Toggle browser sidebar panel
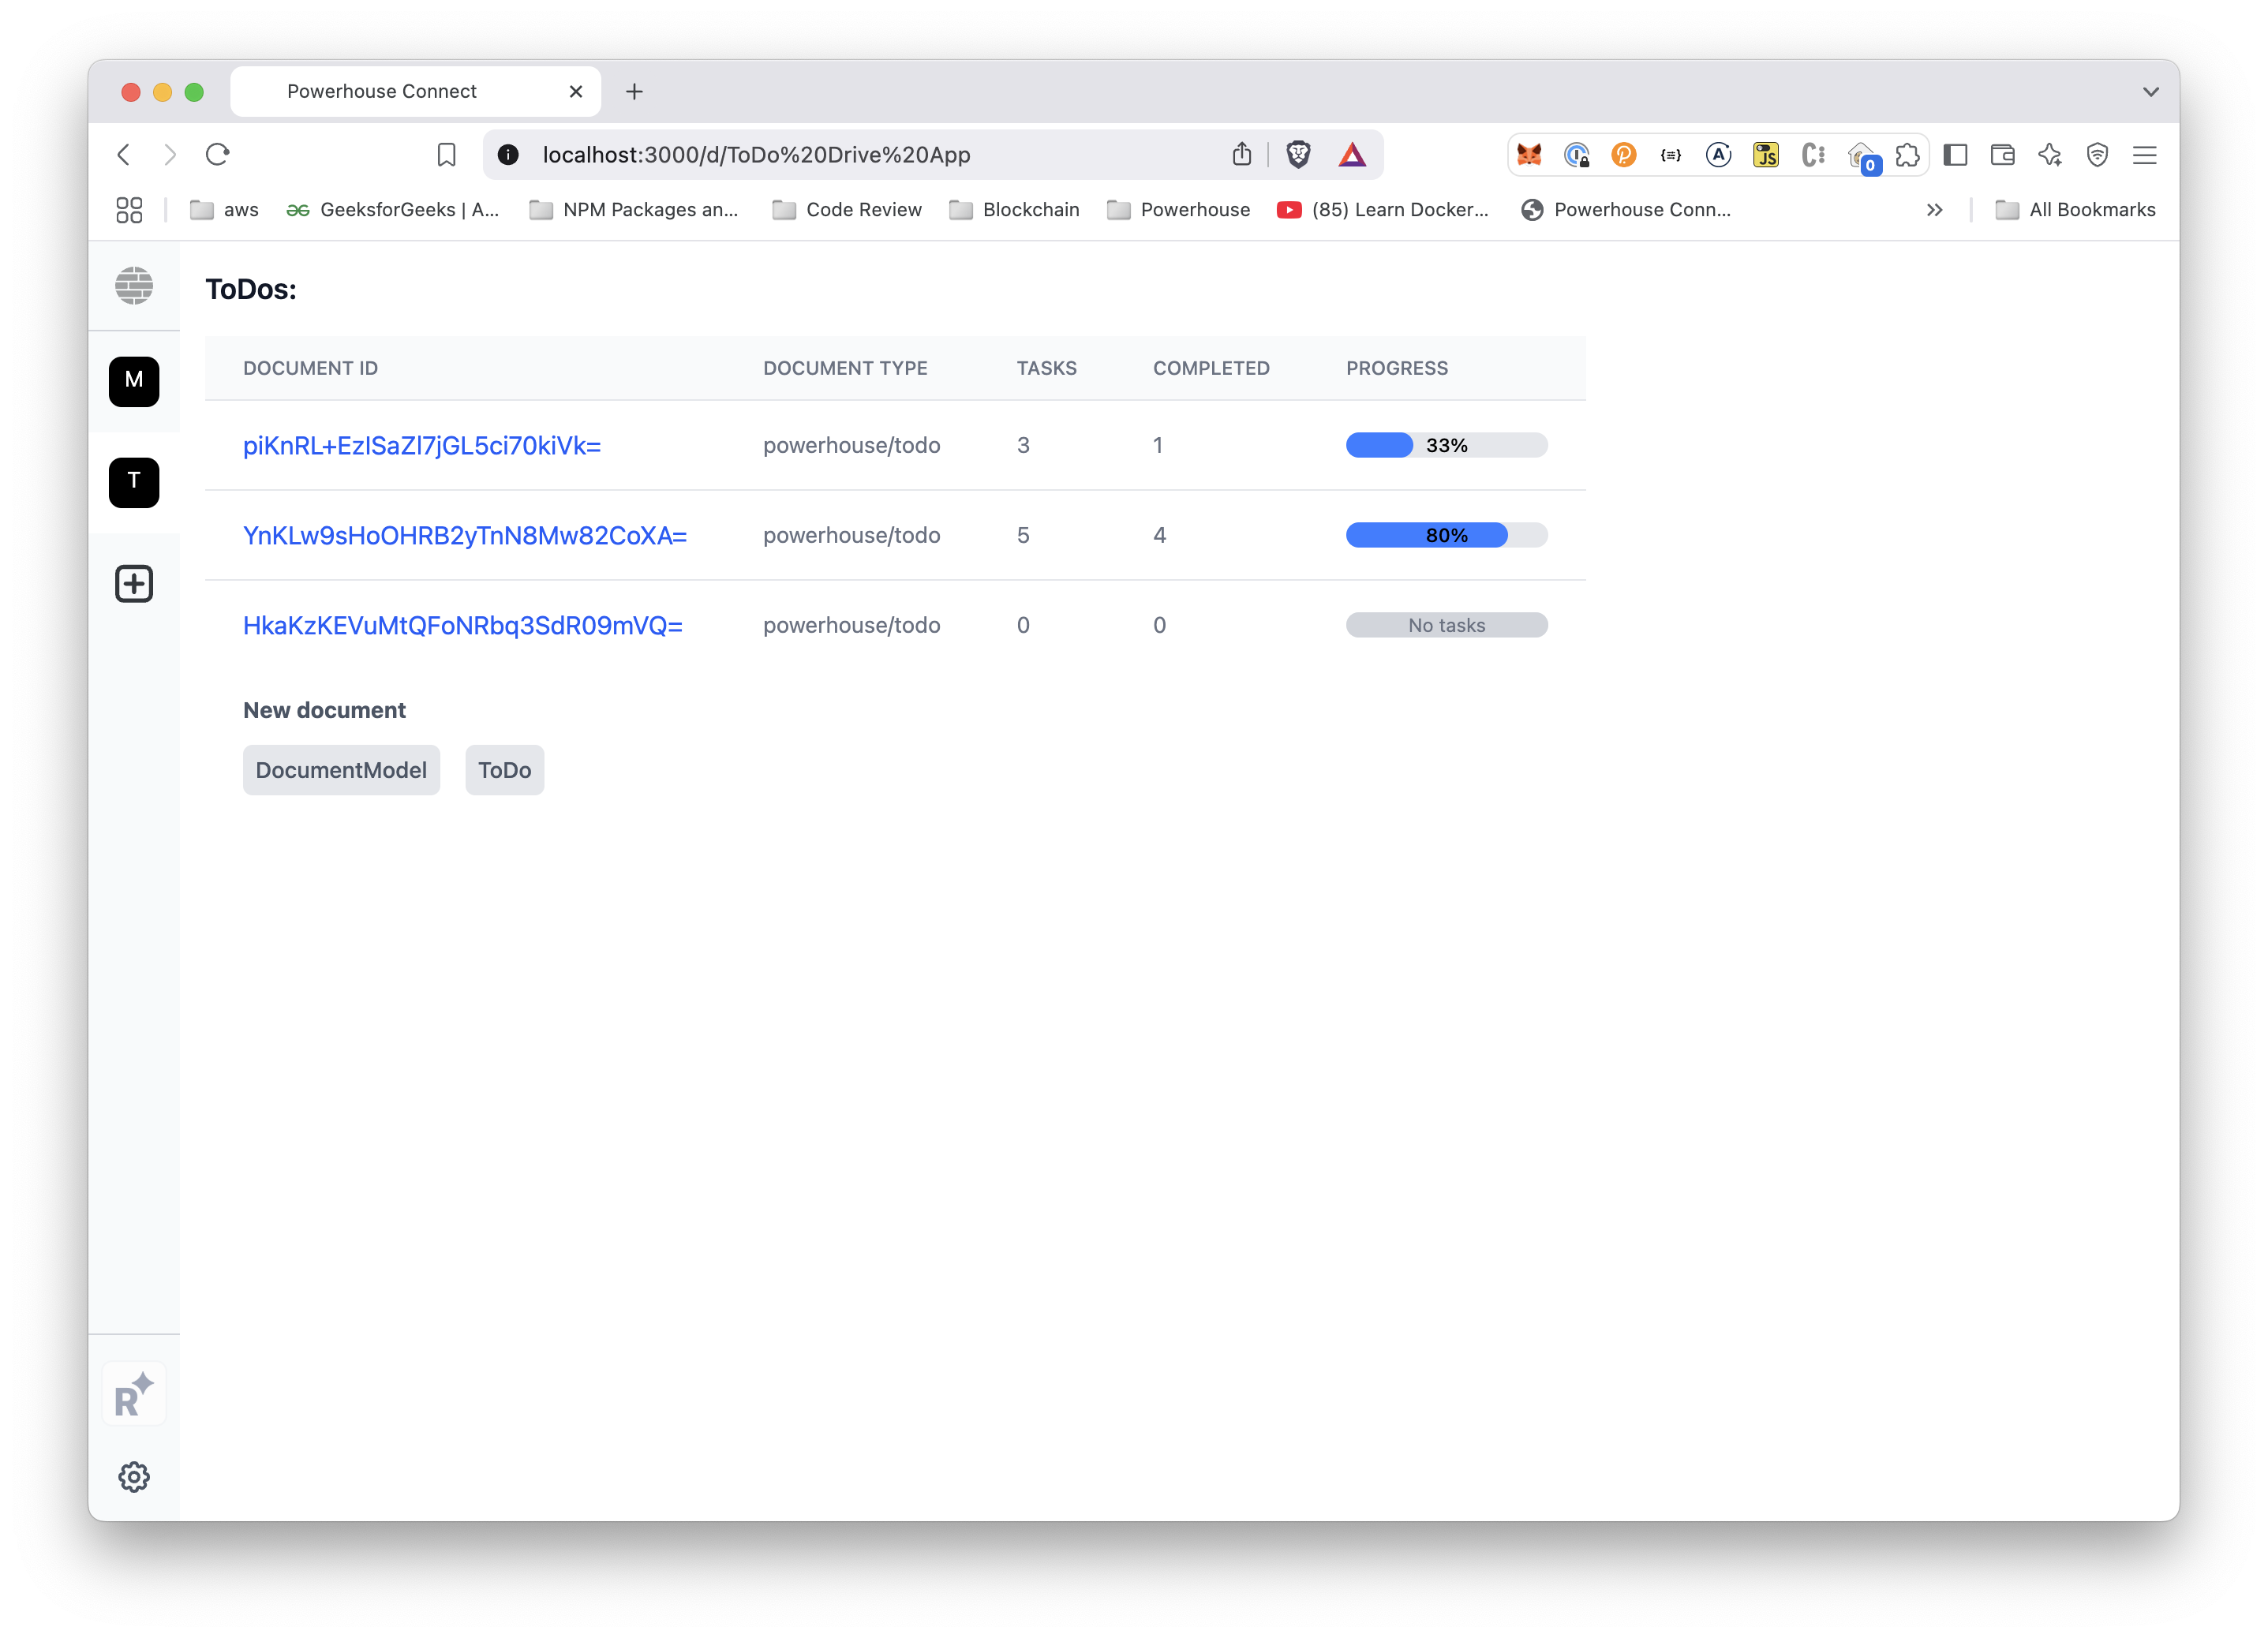2268x1638 pixels. click(x=1955, y=155)
